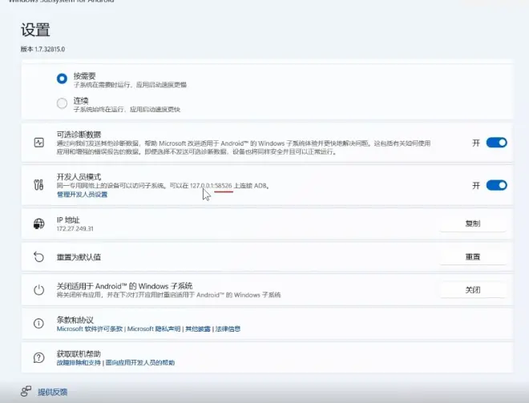Click the 获取联机帮助 label
This screenshot has width=529, height=403.
[x=79, y=354]
